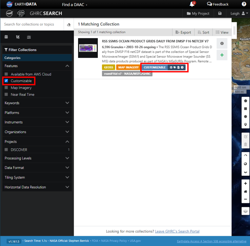Image resolution: width=250 pixels, height=246 pixels.
Task: Enable Available from AWS Cloud checkbox
Action: point(6,74)
